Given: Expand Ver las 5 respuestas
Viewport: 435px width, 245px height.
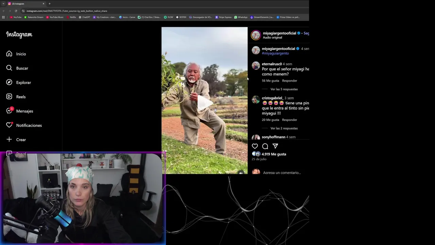Looking at the screenshot, I should (284, 89).
